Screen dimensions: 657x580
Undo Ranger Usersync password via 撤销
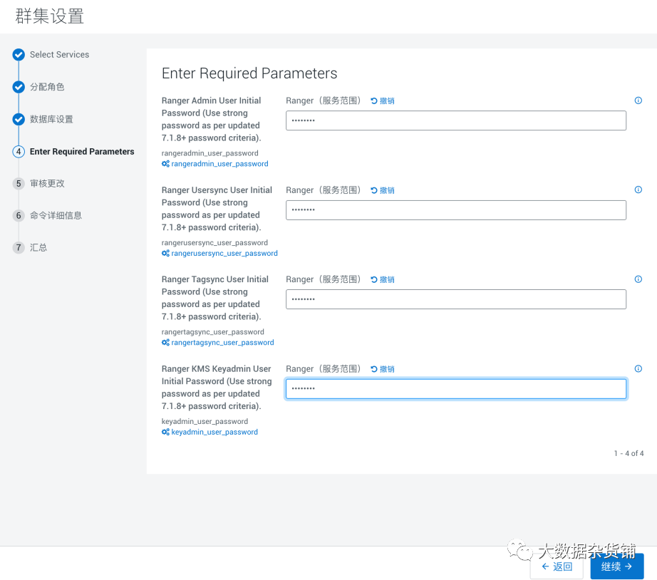383,190
